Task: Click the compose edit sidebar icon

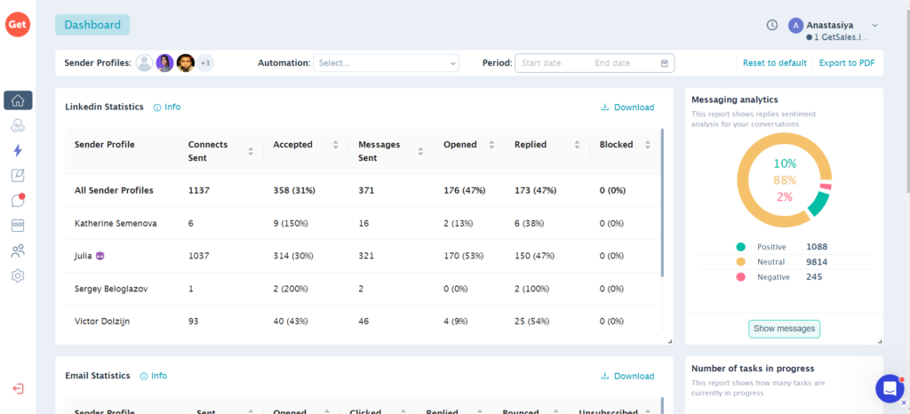Action: pyautogui.click(x=18, y=175)
